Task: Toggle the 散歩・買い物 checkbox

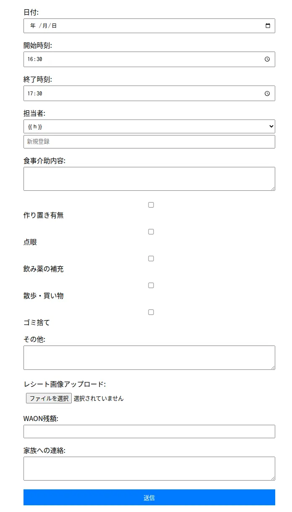Action: [151, 285]
